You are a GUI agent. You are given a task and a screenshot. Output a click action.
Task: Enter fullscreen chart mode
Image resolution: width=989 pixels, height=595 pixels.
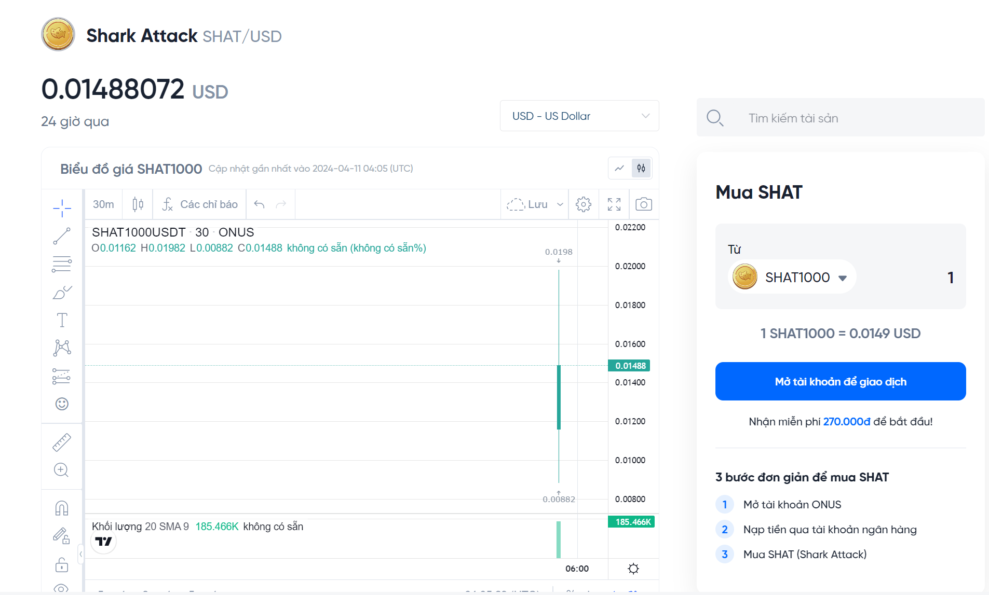(x=614, y=204)
